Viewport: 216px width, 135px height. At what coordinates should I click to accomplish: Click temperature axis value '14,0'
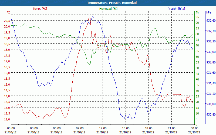coord(7,96)
